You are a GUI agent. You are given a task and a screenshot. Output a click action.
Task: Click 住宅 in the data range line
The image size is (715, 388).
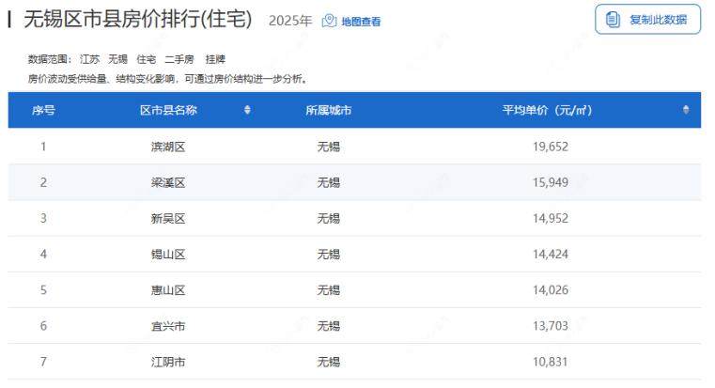coord(147,59)
